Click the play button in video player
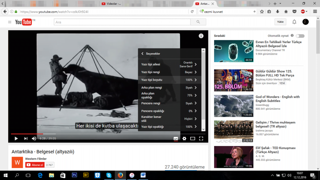The height and width of the screenshot is (180, 320). (16, 138)
